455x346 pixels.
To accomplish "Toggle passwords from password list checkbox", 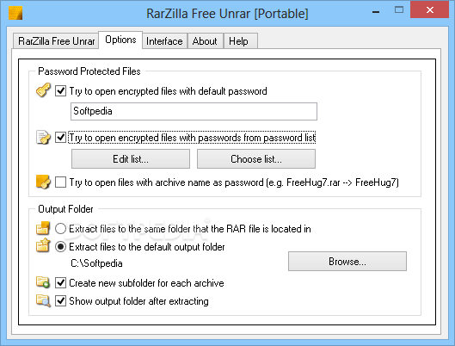I will click(60, 138).
